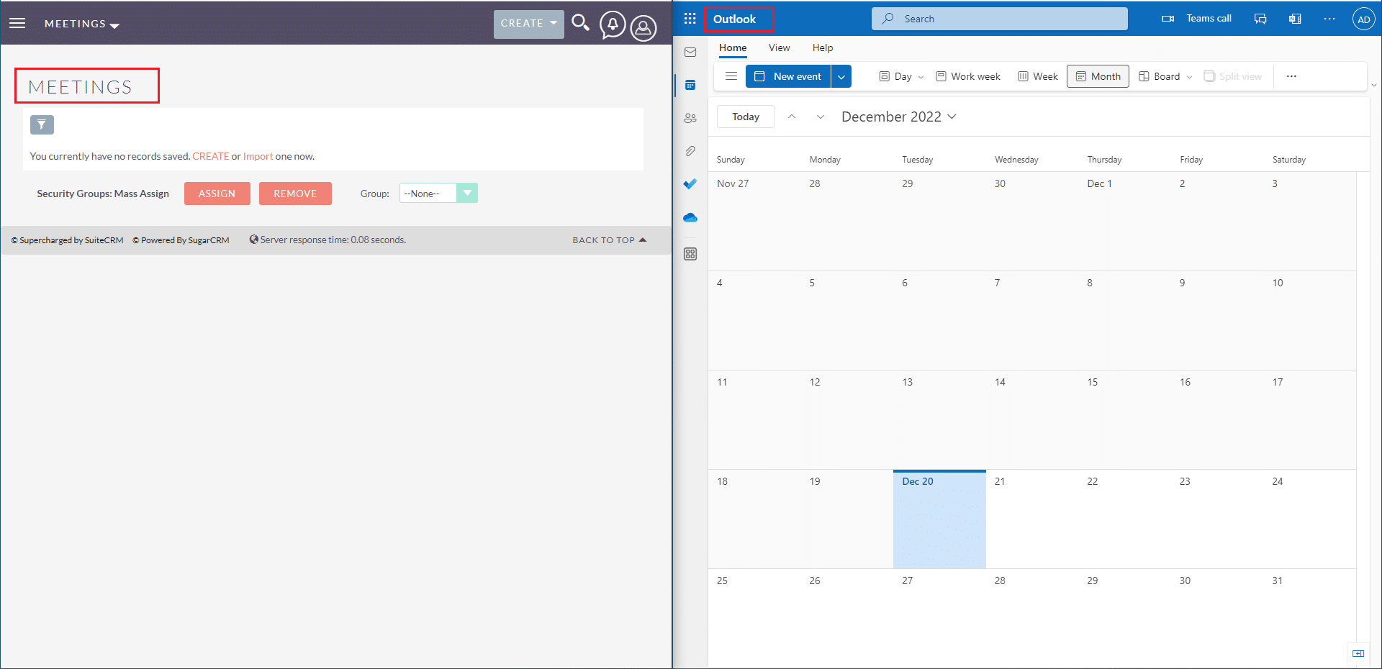Open Mail in Outlook sidebar
The image size is (1382, 669).
tap(690, 53)
